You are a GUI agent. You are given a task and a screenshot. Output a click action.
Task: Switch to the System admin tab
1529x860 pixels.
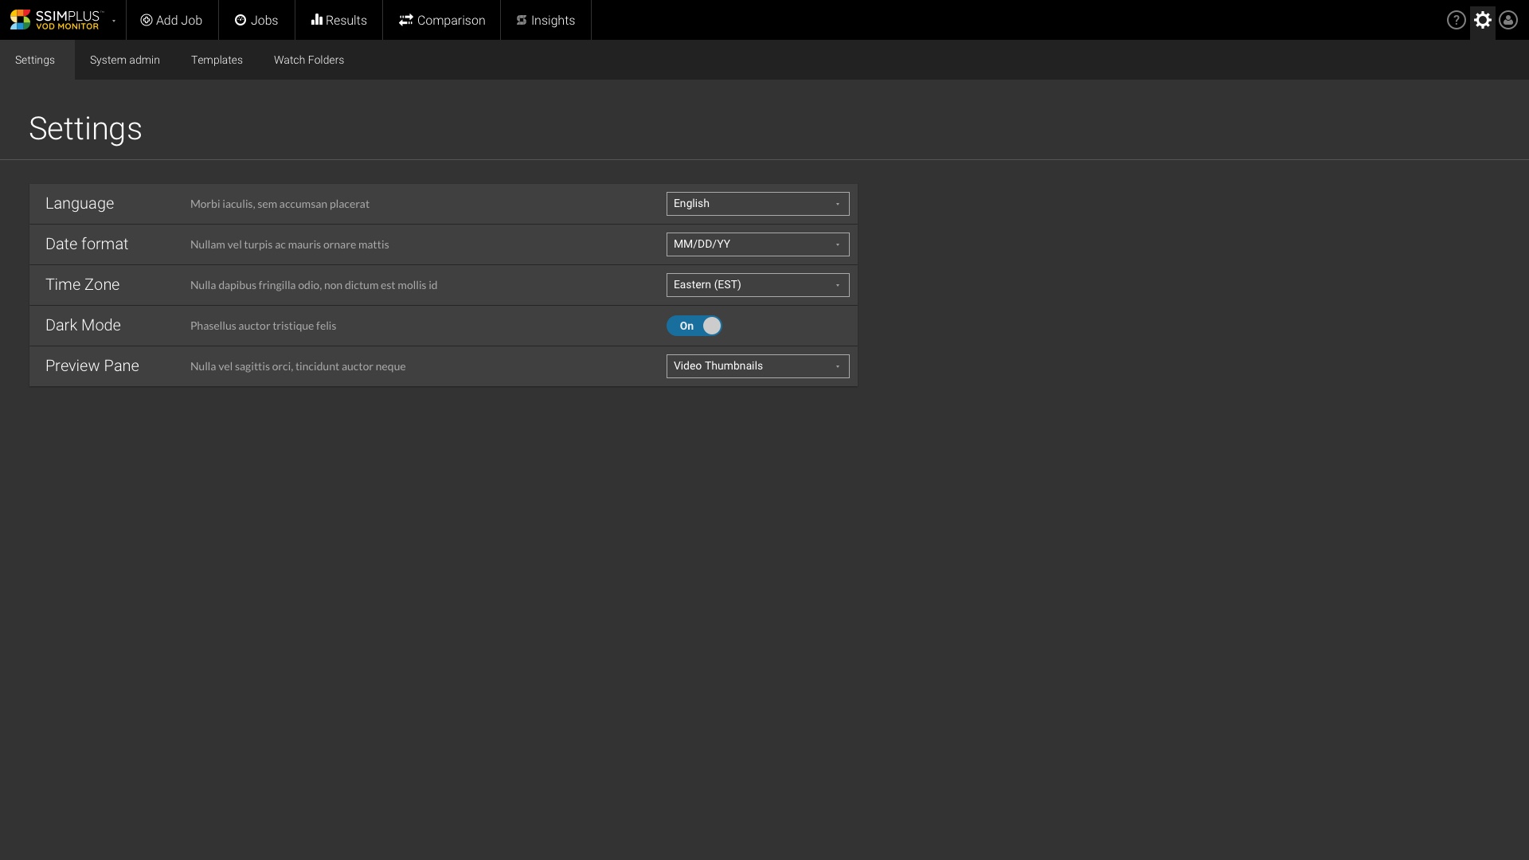(x=125, y=60)
